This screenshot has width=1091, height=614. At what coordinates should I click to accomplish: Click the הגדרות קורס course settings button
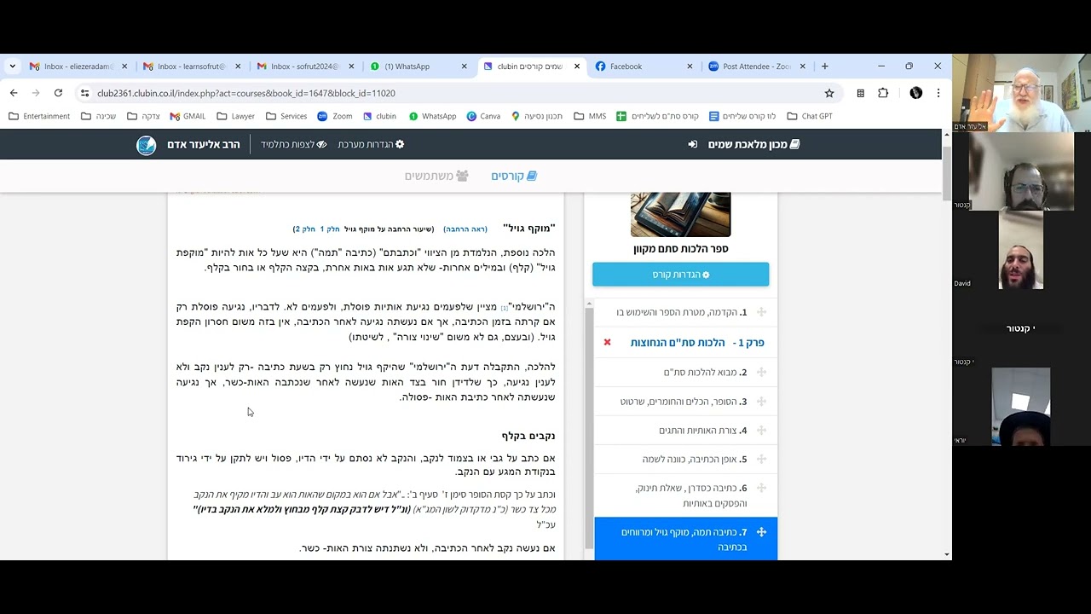pyautogui.click(x=680, y=275)
